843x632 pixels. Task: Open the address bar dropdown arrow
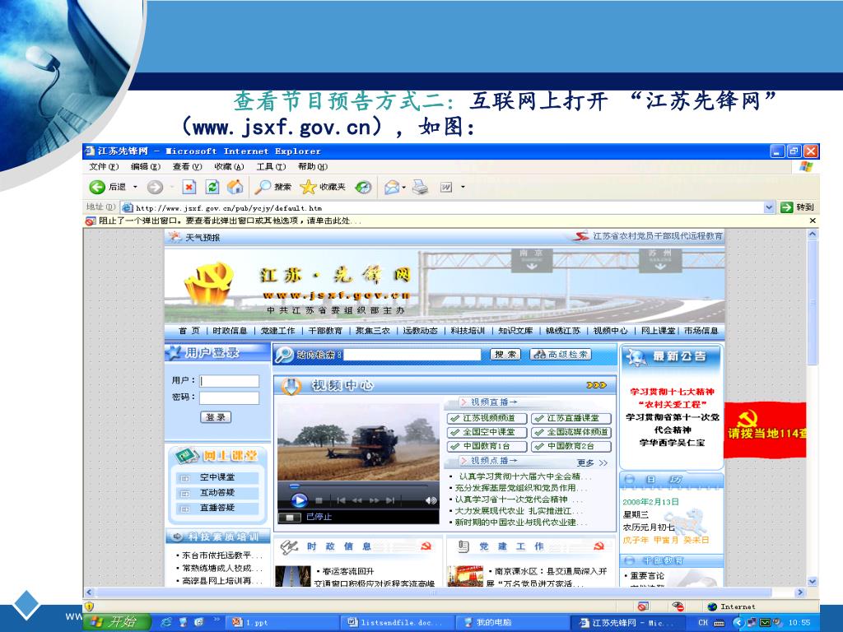click(x=769, y=207)
